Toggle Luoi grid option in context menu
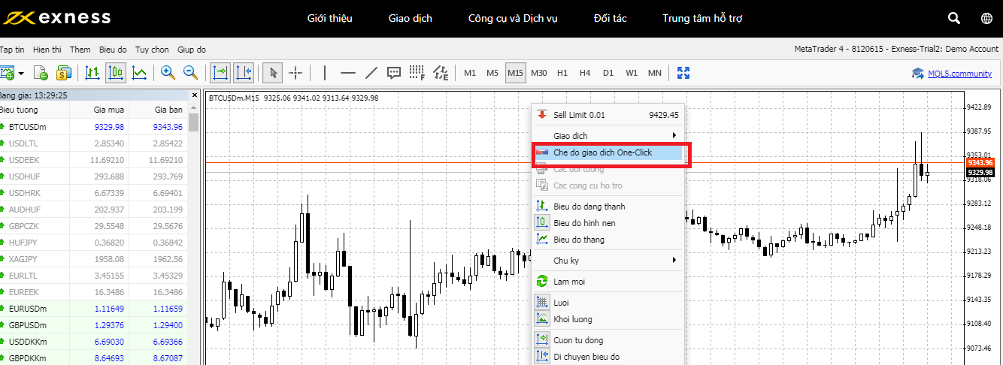The width and height of the screenshot is (1003, 365). coord(561,303)
